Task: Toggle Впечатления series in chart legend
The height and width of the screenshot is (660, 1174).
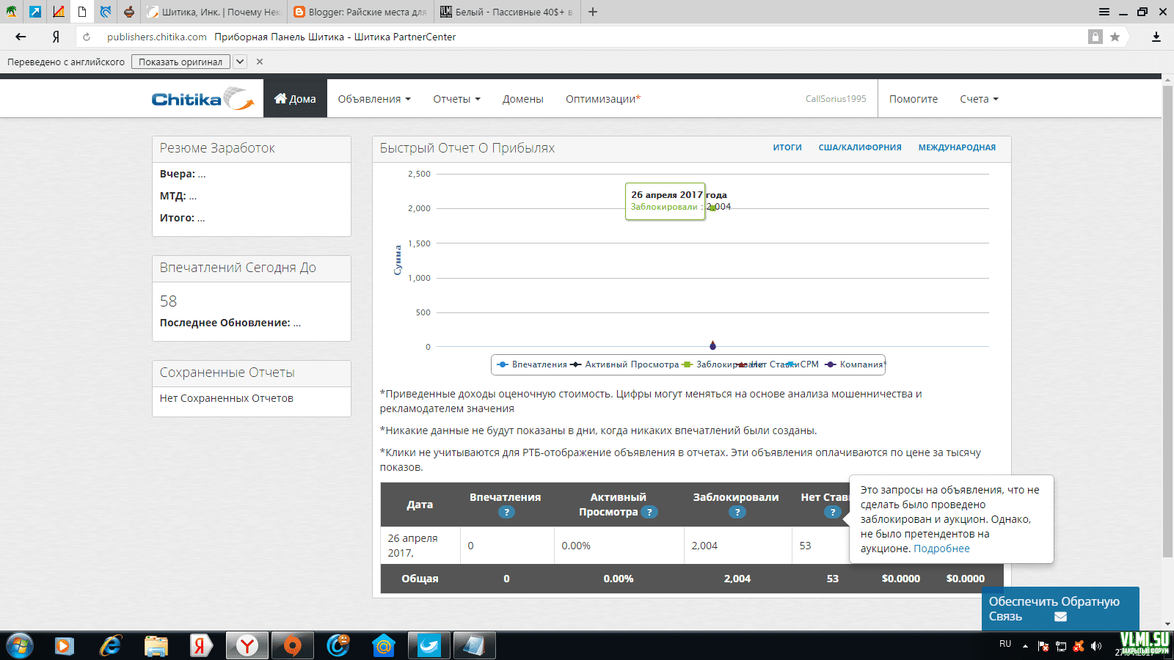Action: [532, 364]
